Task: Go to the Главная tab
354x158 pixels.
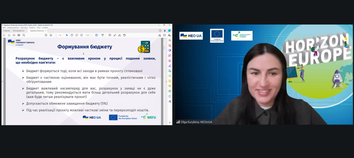Action: pyautogui.click(x=7, y=30)
